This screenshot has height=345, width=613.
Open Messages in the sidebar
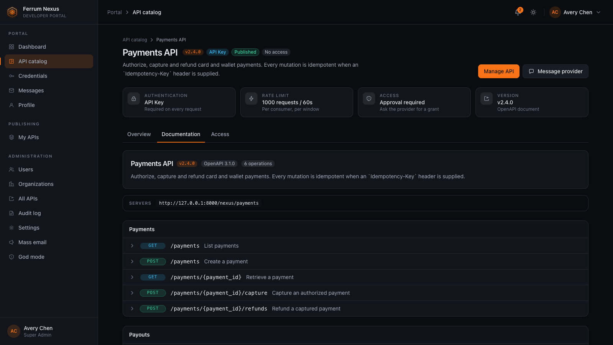pyautogui.click(x=49, y=90)
